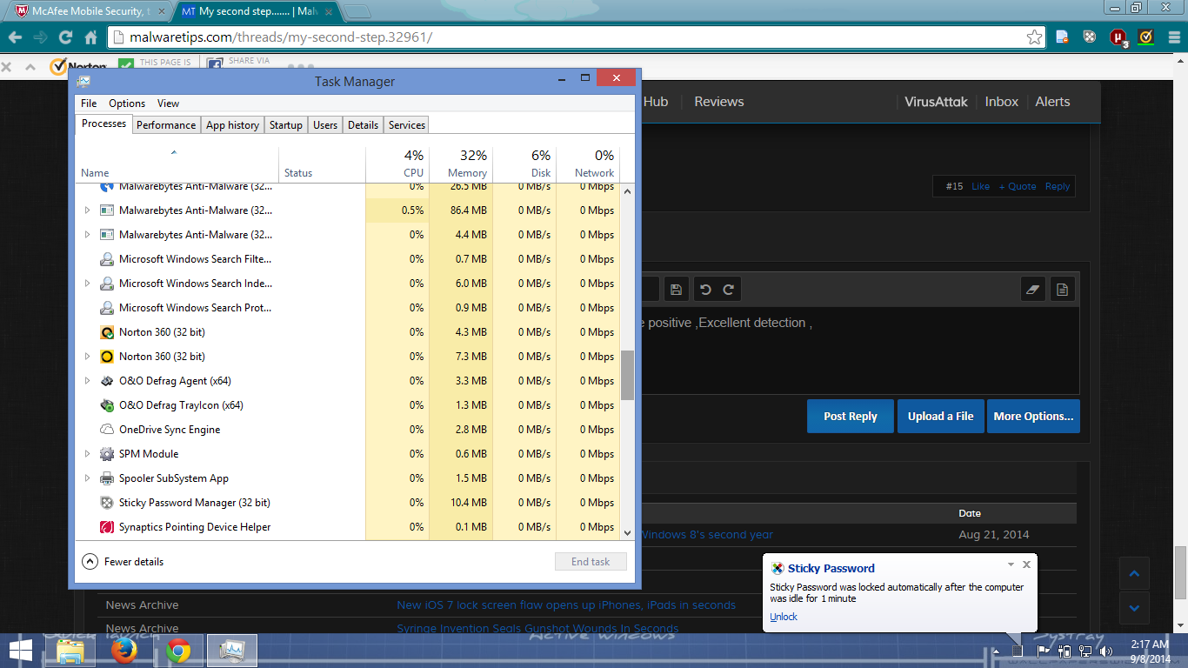Switch to the App history tab

pos(232,125)
